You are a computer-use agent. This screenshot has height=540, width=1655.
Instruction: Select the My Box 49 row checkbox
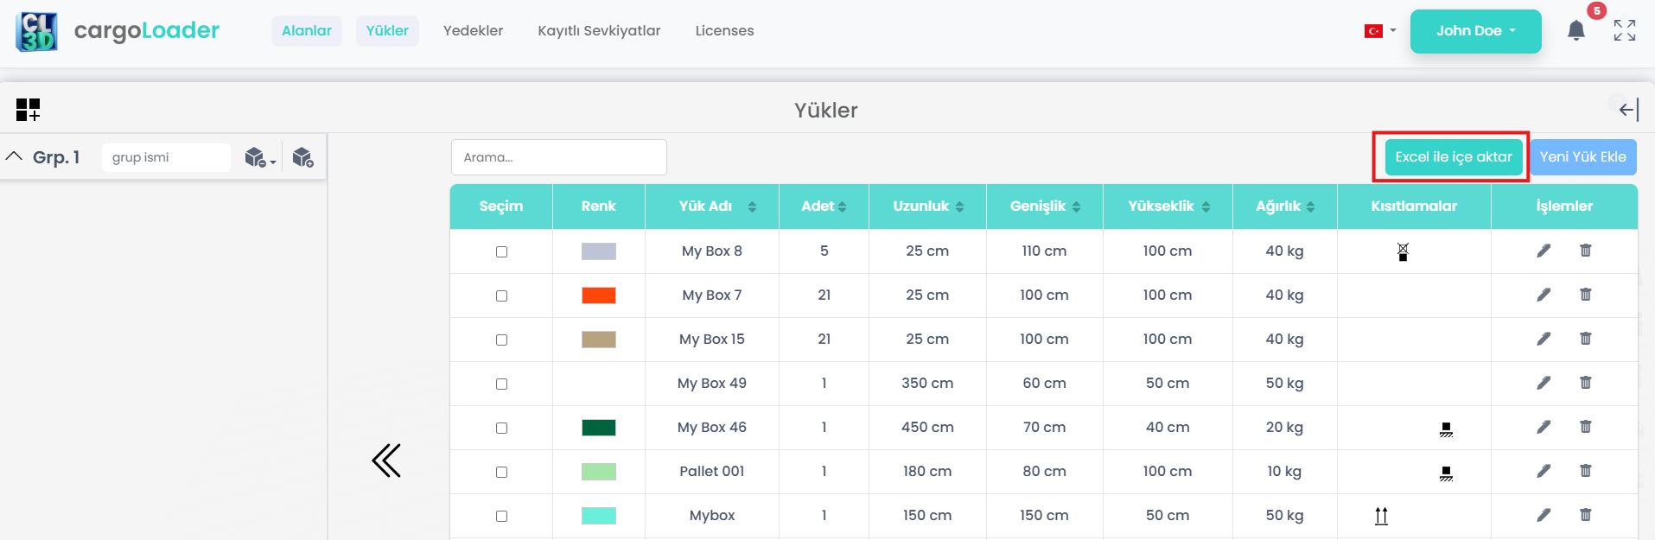[501, 384]
